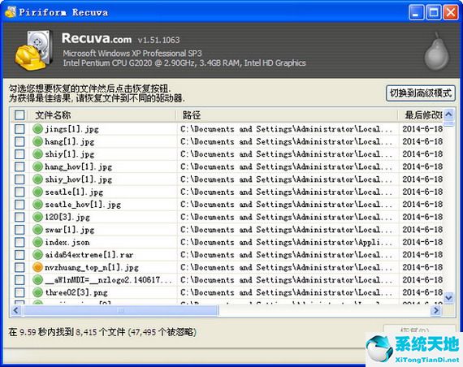Select the file name index.json
This screenshot has height=367, width=463.
tap(67, 242)
